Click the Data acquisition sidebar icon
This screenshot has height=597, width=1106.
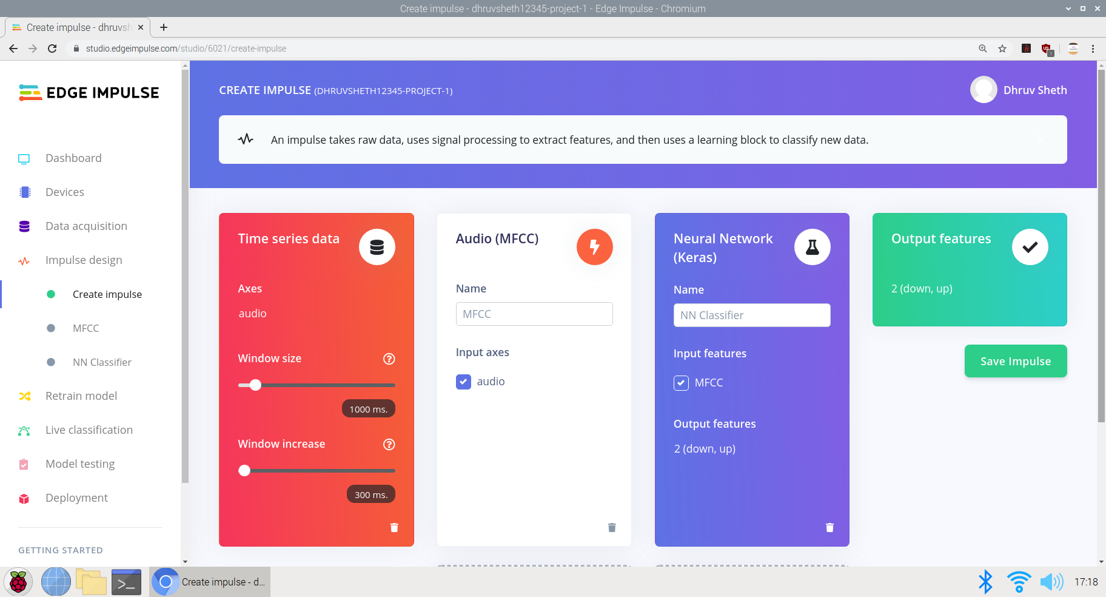click(x=24, y=226)
